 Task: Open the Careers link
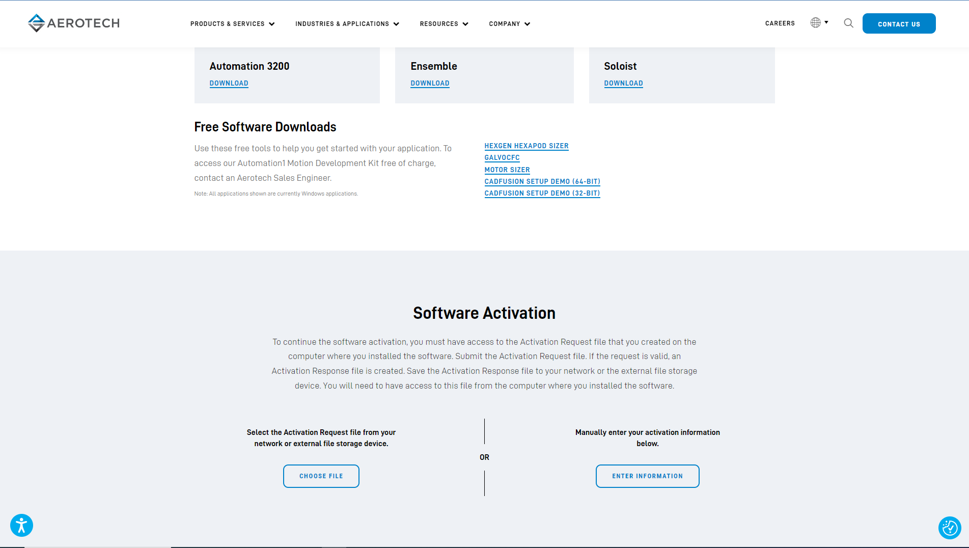point(780,23)
